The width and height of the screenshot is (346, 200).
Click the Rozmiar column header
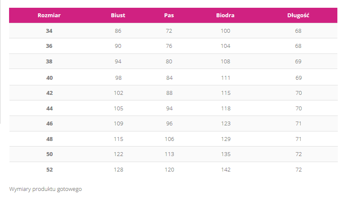point(49,16)
